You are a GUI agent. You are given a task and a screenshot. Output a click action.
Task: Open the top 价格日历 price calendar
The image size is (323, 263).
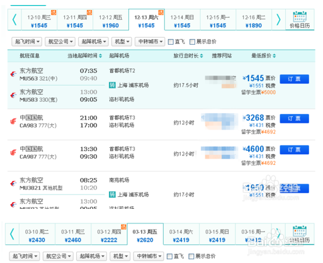point(300,20)
